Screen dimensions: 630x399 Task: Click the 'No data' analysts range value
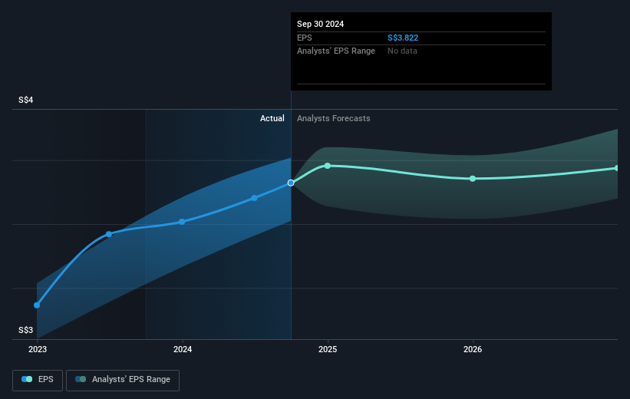coord(402,51)
